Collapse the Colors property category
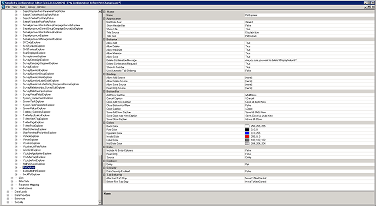This screenshot has width=376, height=206. [104, 123]
